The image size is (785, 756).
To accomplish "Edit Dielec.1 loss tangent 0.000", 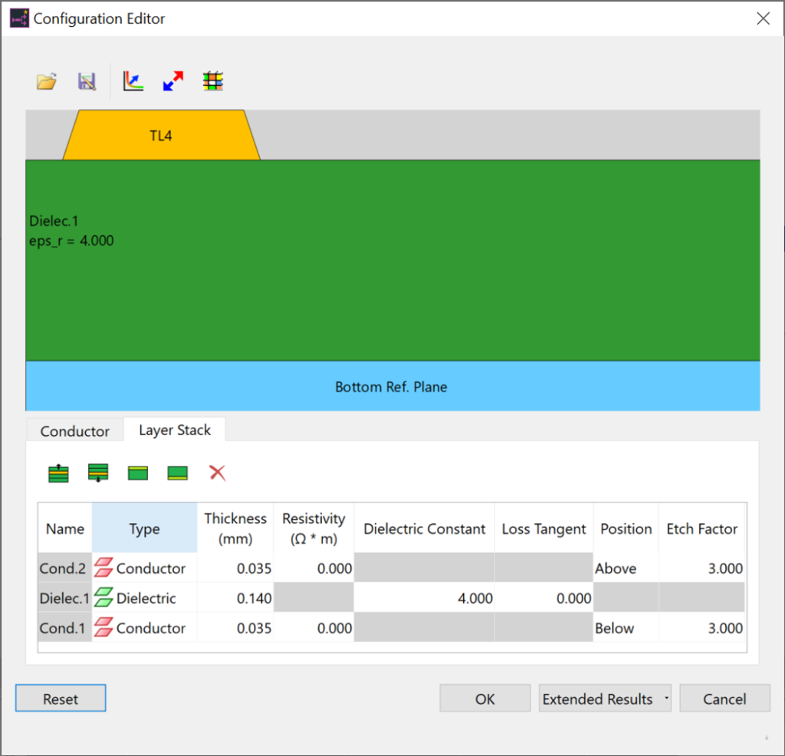I will [x=544, y=598].
